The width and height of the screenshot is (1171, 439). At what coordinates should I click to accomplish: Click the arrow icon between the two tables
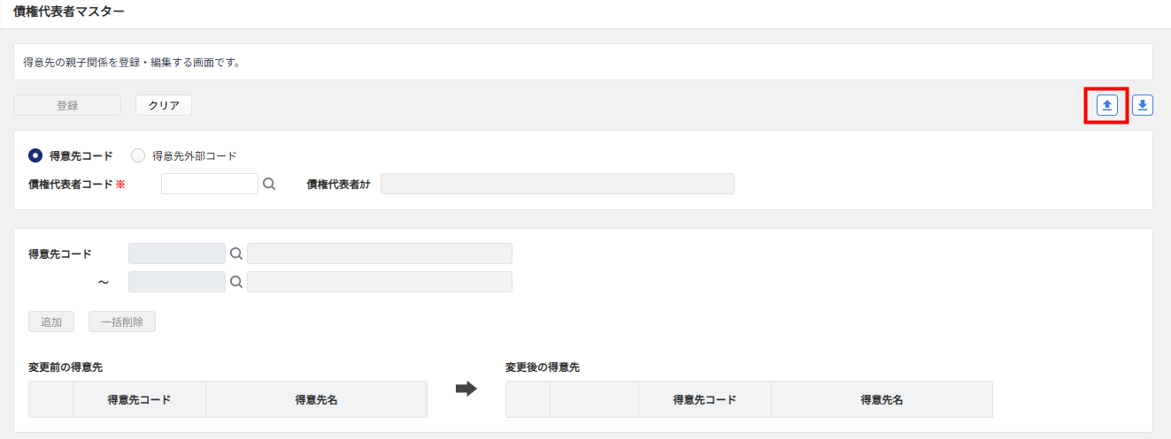pyautogui.click(x=466, y=389)
